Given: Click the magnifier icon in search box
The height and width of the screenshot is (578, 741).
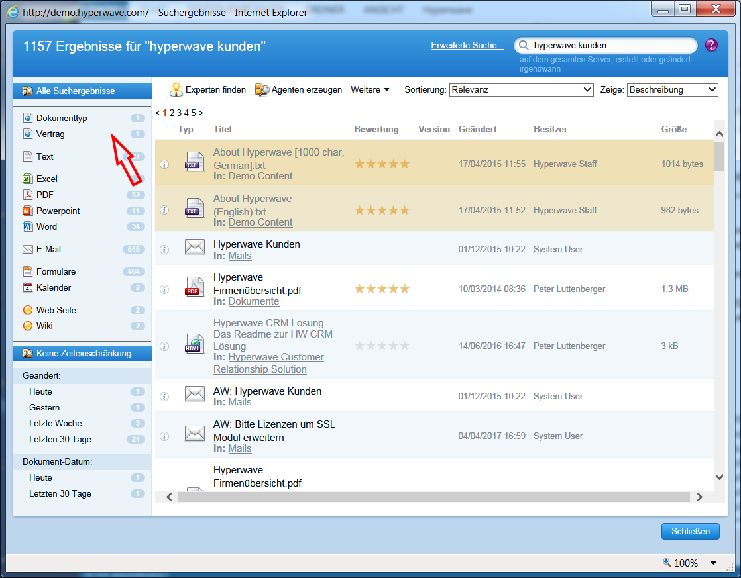Looking at the screenshot, I should pyautogui.click(x=524, y=45).
